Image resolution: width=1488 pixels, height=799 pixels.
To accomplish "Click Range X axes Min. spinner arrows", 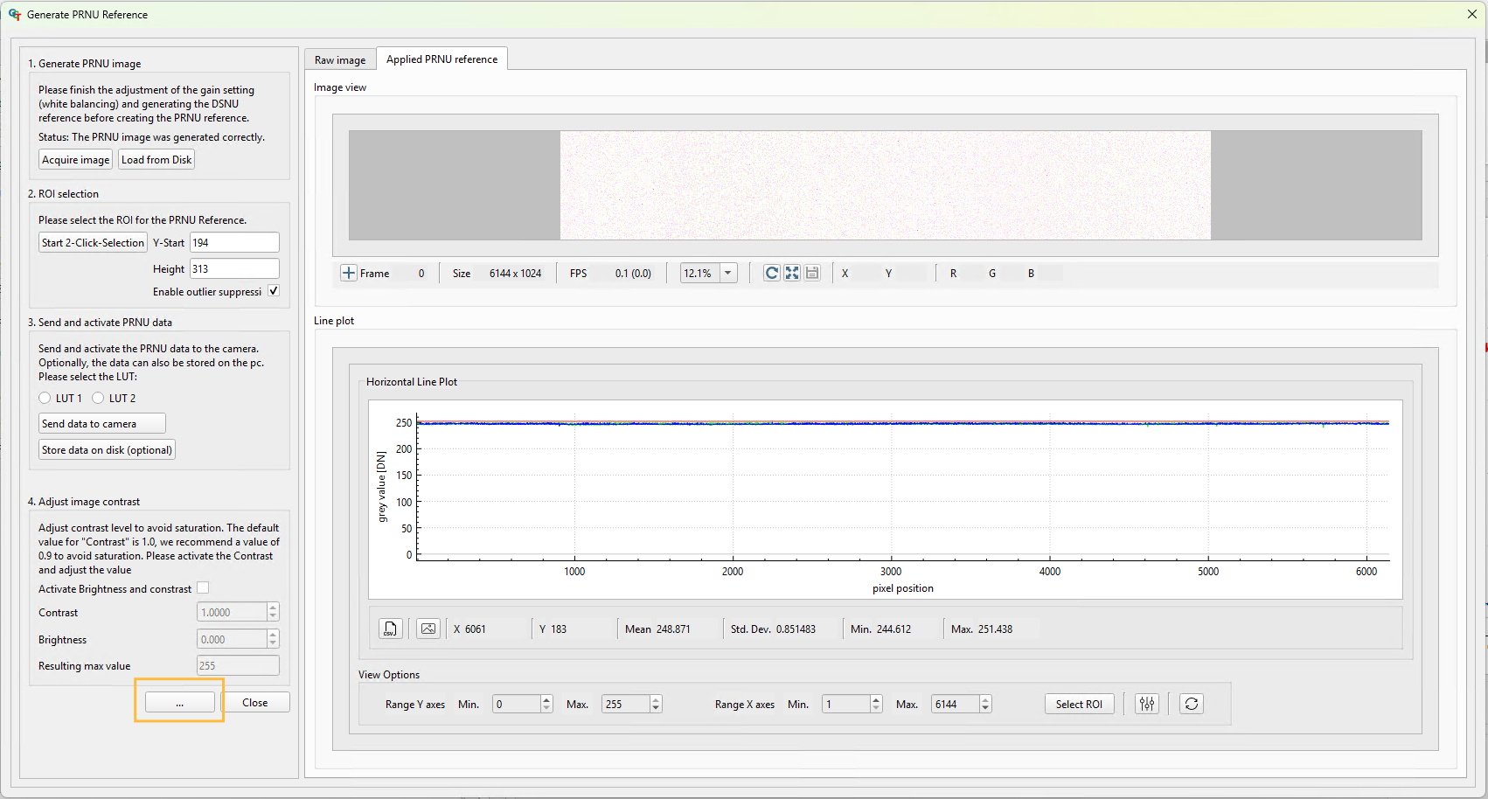I will (876, 704).
